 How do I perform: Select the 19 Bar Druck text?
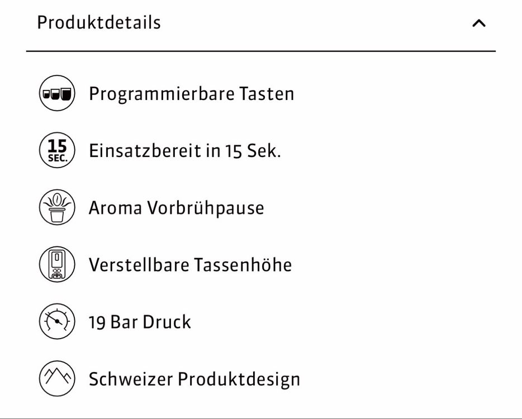pyautogui.click(x=140, y=322)
